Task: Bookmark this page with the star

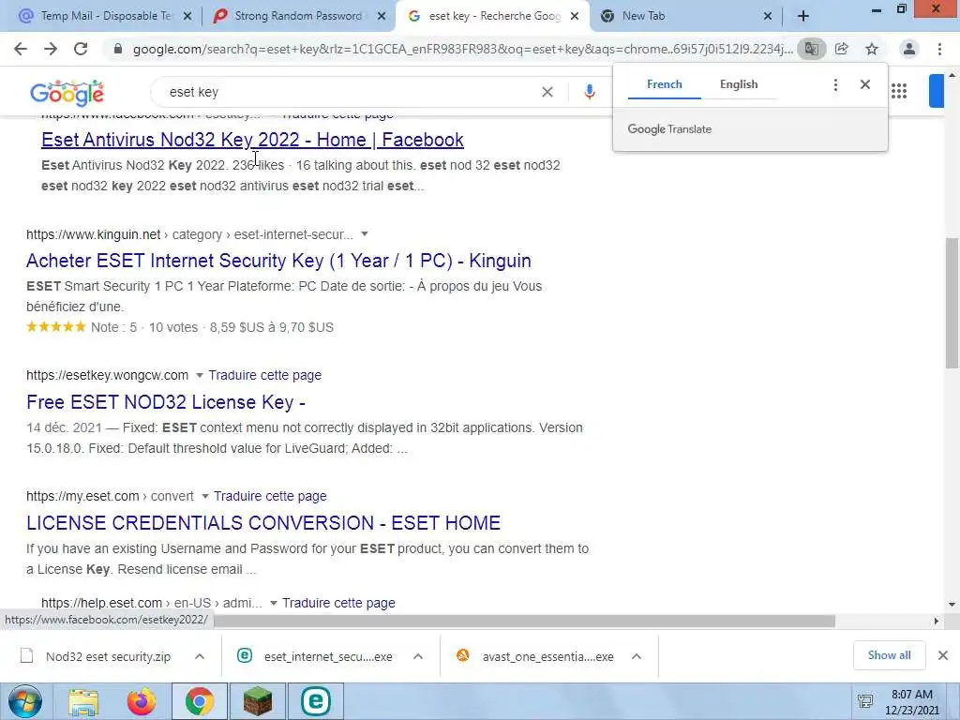Action: (872, 49)
